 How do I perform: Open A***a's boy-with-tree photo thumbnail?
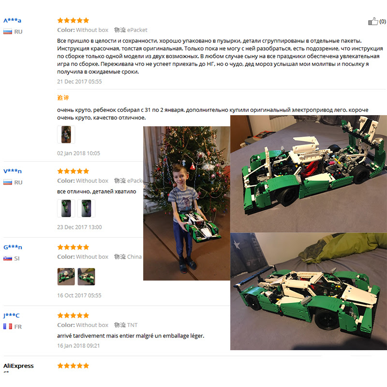click(x=66, y=134)
